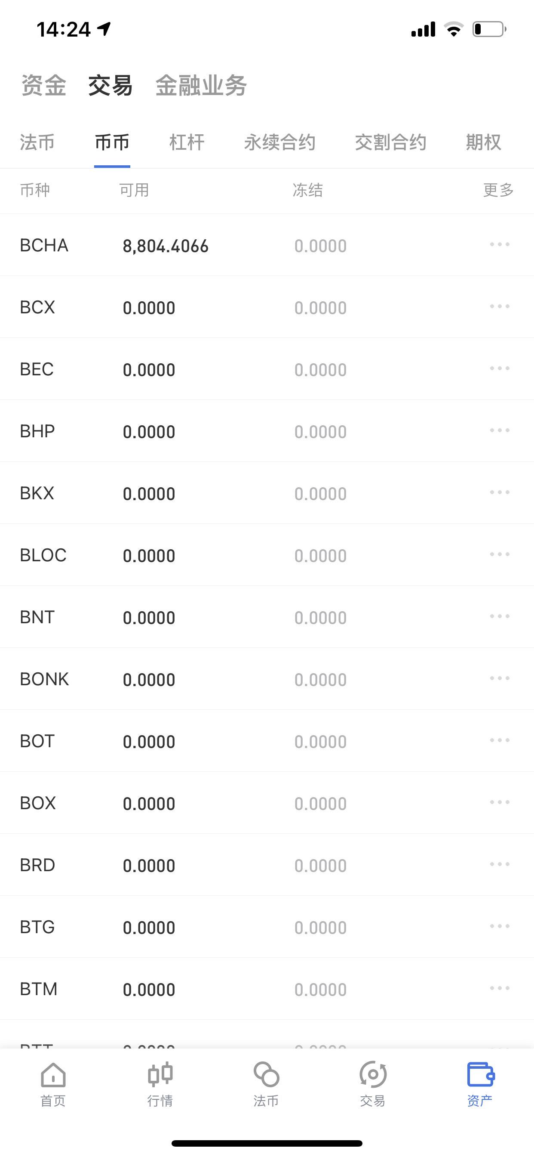
Task: Expand three-dot menu for BOX
Action: [500, 802]
